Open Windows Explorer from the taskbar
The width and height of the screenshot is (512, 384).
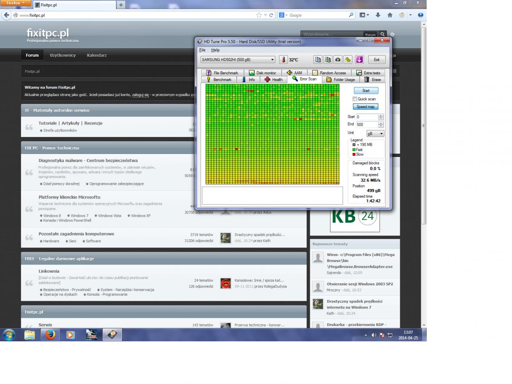tap(29, 335)
